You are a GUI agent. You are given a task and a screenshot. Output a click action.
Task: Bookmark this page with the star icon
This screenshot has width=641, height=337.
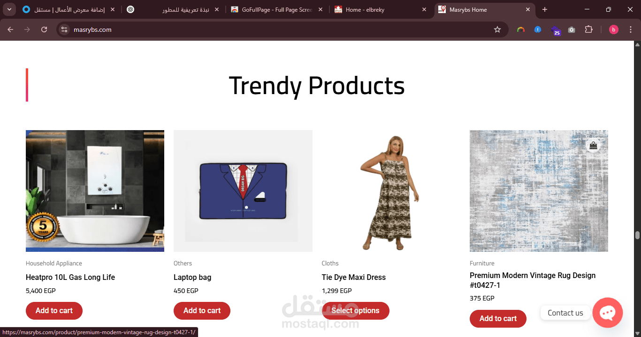click(497, 29)
